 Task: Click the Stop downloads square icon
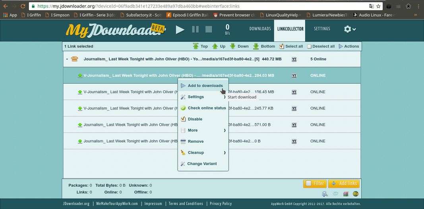(x=209, y=29)
